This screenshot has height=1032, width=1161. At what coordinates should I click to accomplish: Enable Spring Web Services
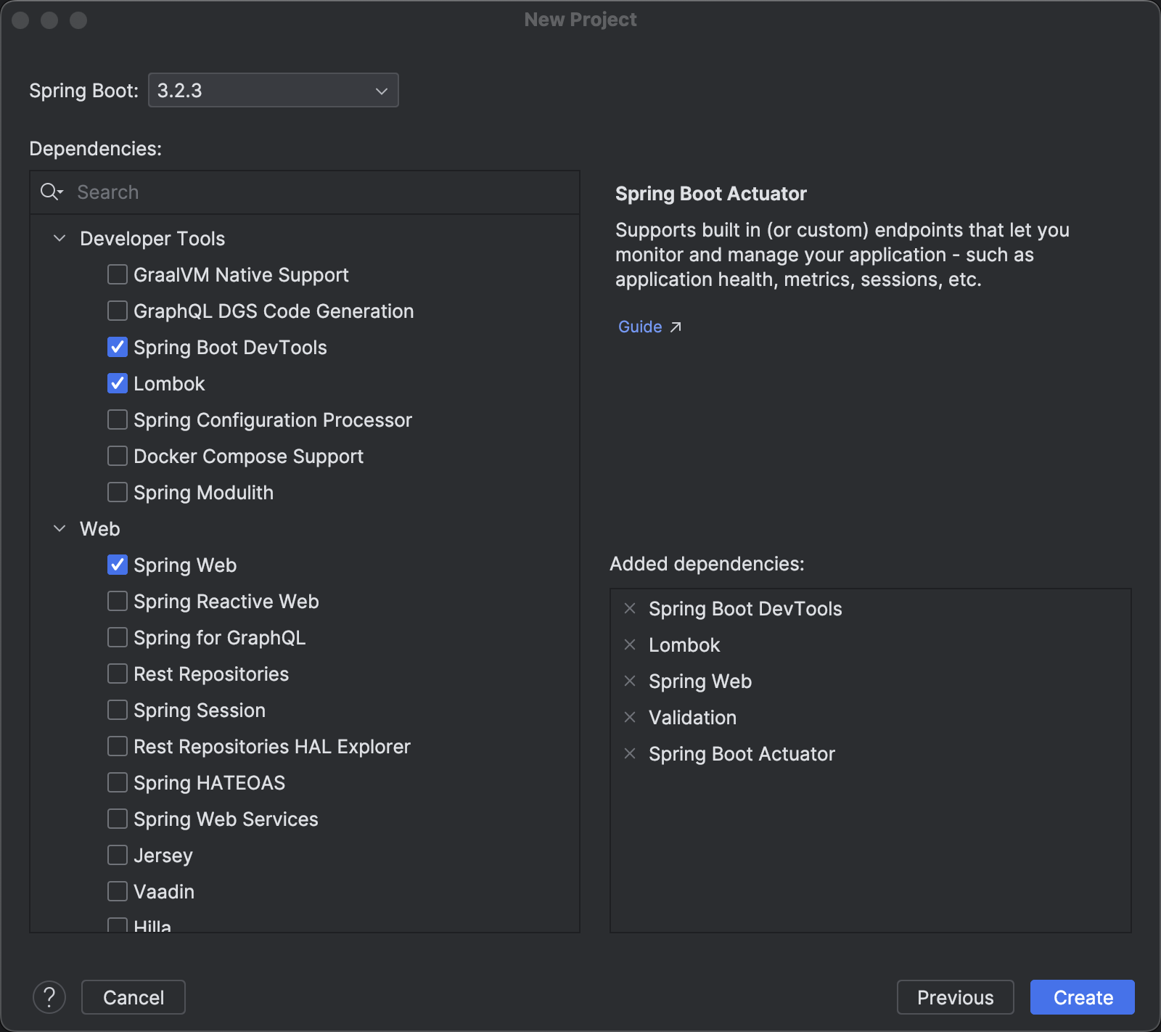(x=118, y=819)
